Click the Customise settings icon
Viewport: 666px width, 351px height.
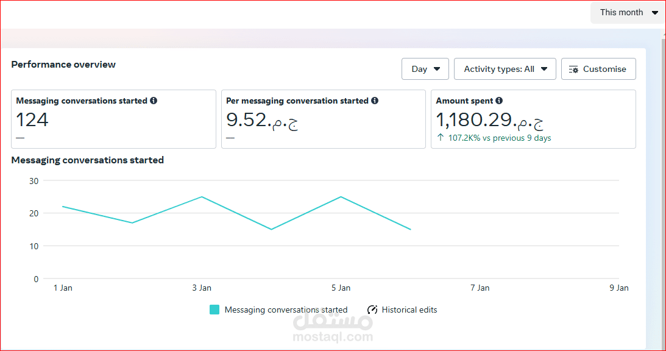tap(573, 69)
